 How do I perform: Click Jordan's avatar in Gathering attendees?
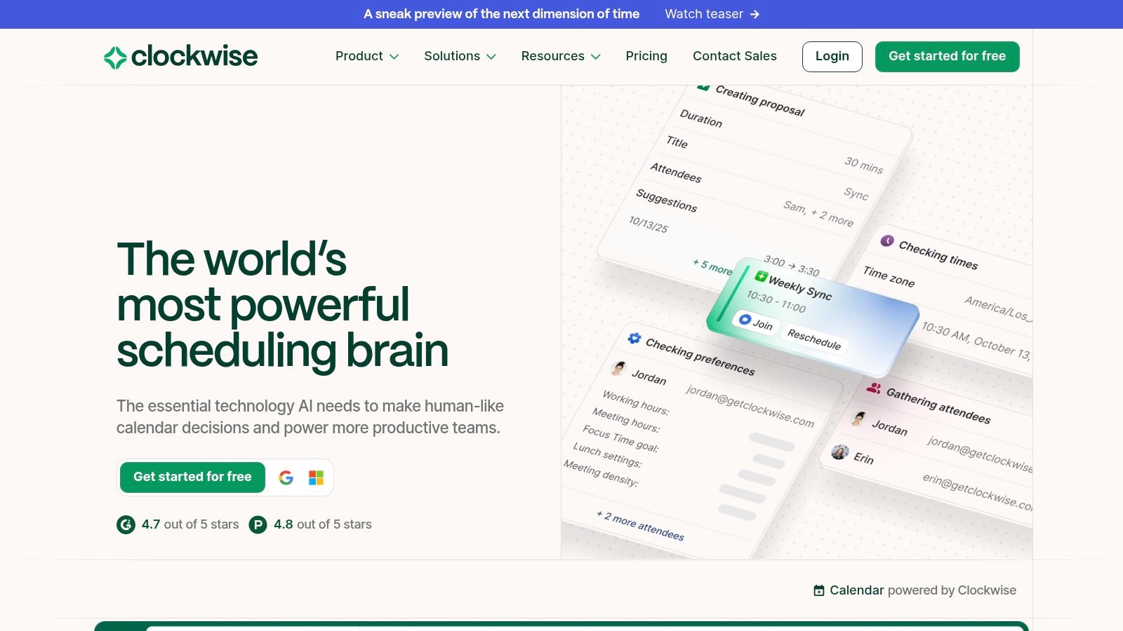(x=858, y=419)
